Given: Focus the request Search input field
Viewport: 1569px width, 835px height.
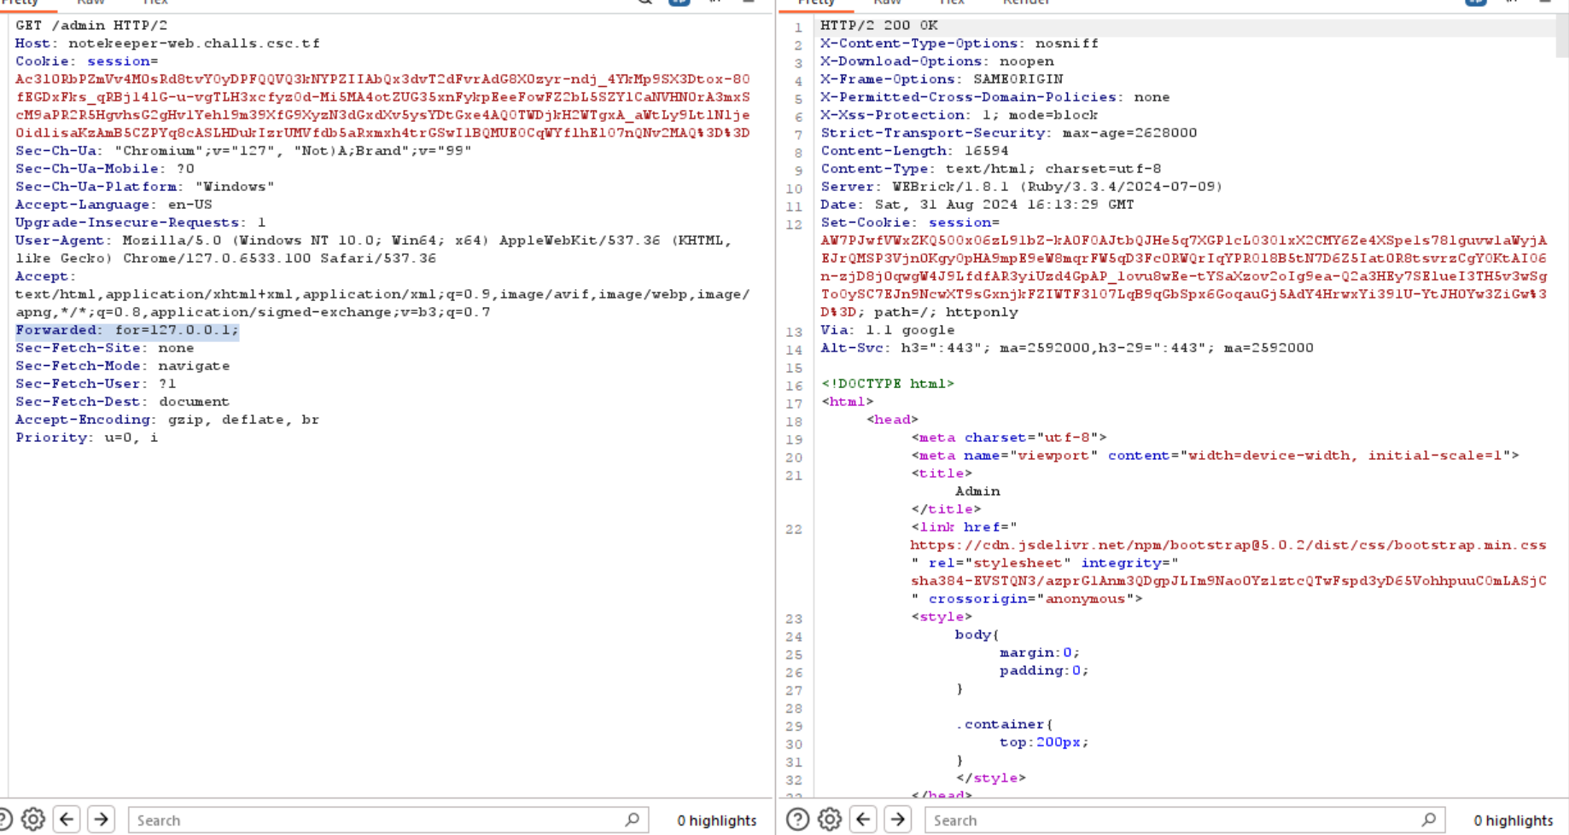Looking at the screenshot, I should click(x=376, y=820).
